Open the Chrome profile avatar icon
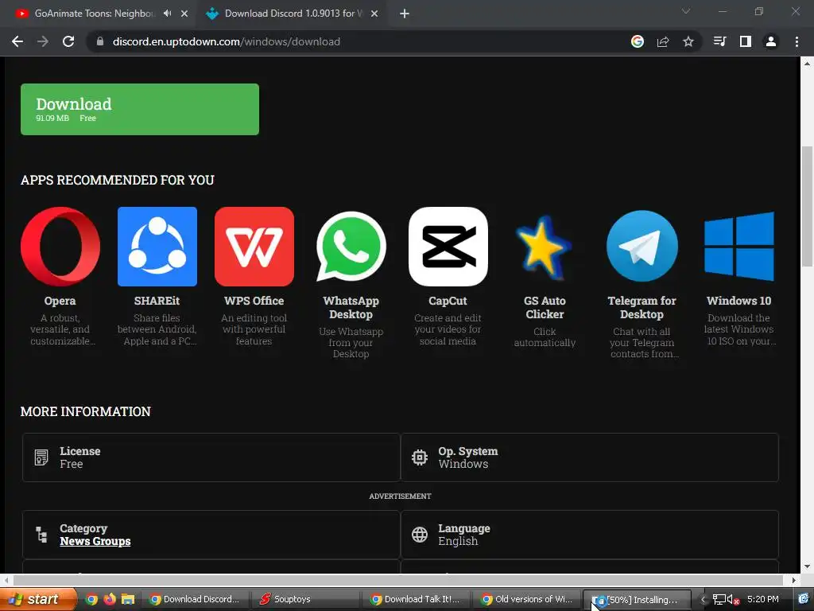 pyautogui.click(x=771, y=41)
